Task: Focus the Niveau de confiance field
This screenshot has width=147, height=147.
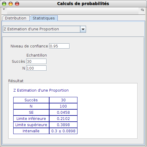Action: pyautogui.click(x=60, y=46)
